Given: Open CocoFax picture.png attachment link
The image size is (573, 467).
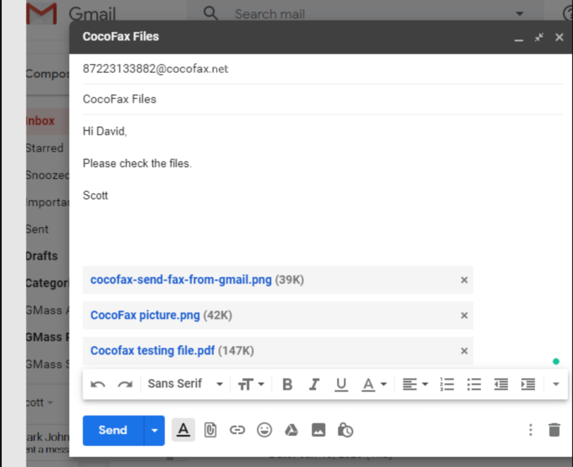Looking at the screenshot, I should tap(145, 315).
